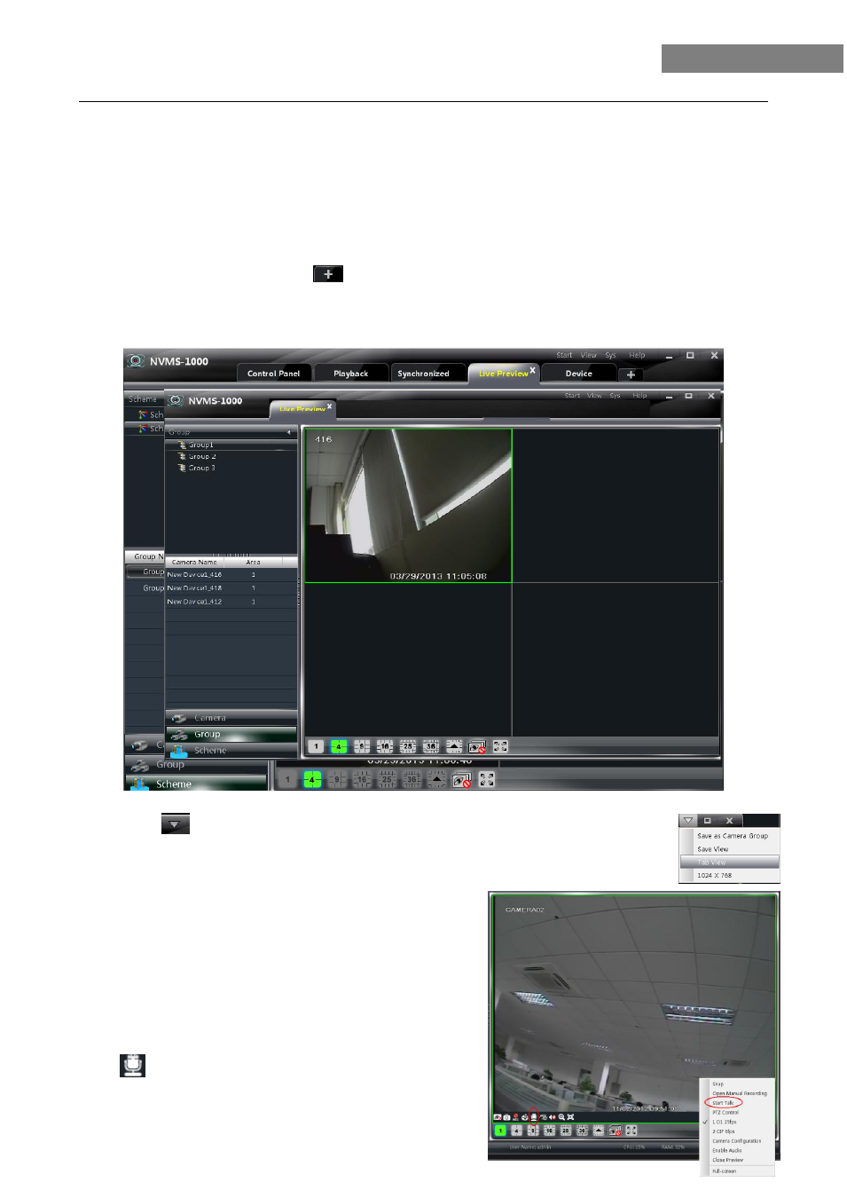The height and width of the screenshot is (1198, 847).
Task: Close the floating window's Live Preview tab
Action: 329,406
